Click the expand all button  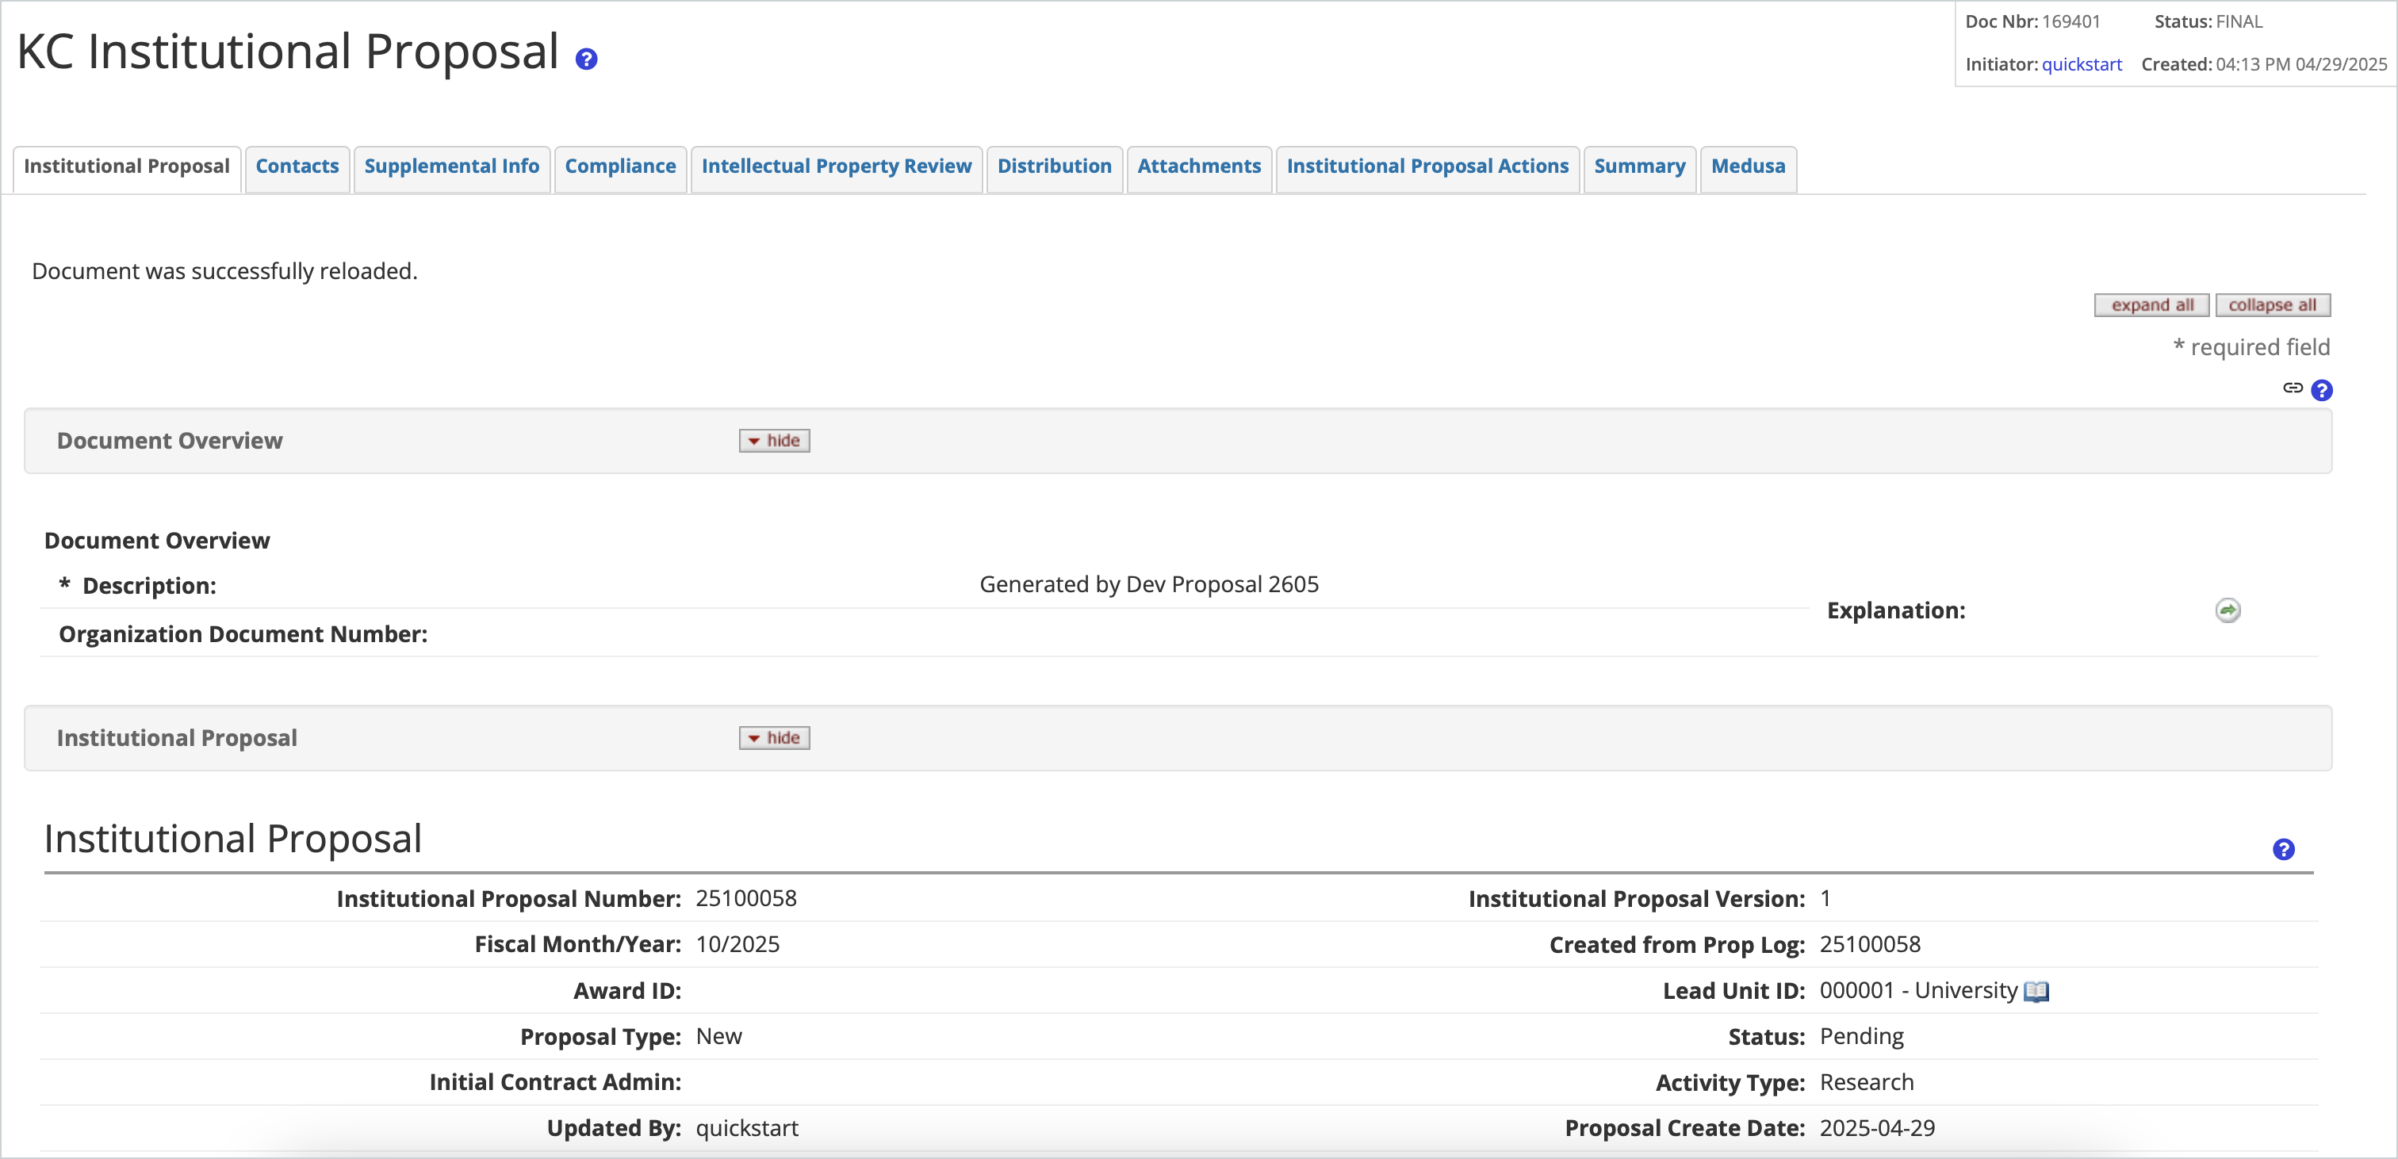2151,304
